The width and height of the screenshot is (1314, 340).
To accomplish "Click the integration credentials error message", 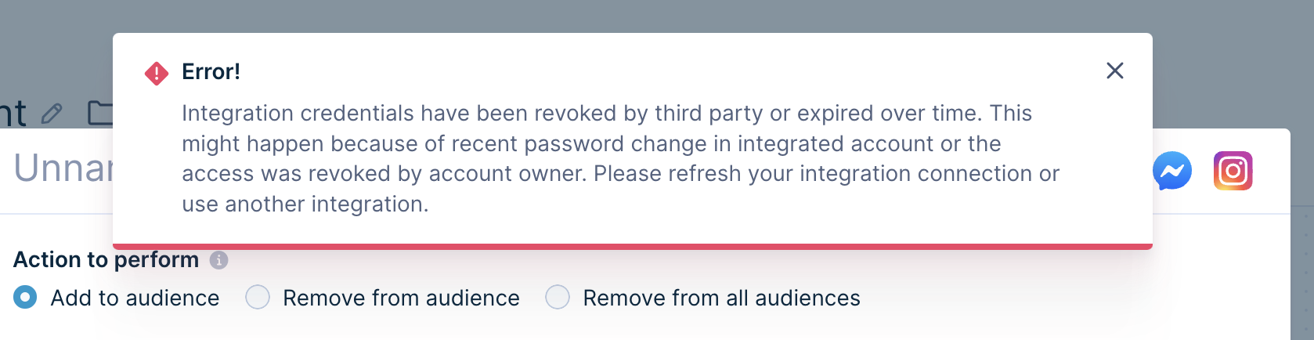I will [620, 158].
